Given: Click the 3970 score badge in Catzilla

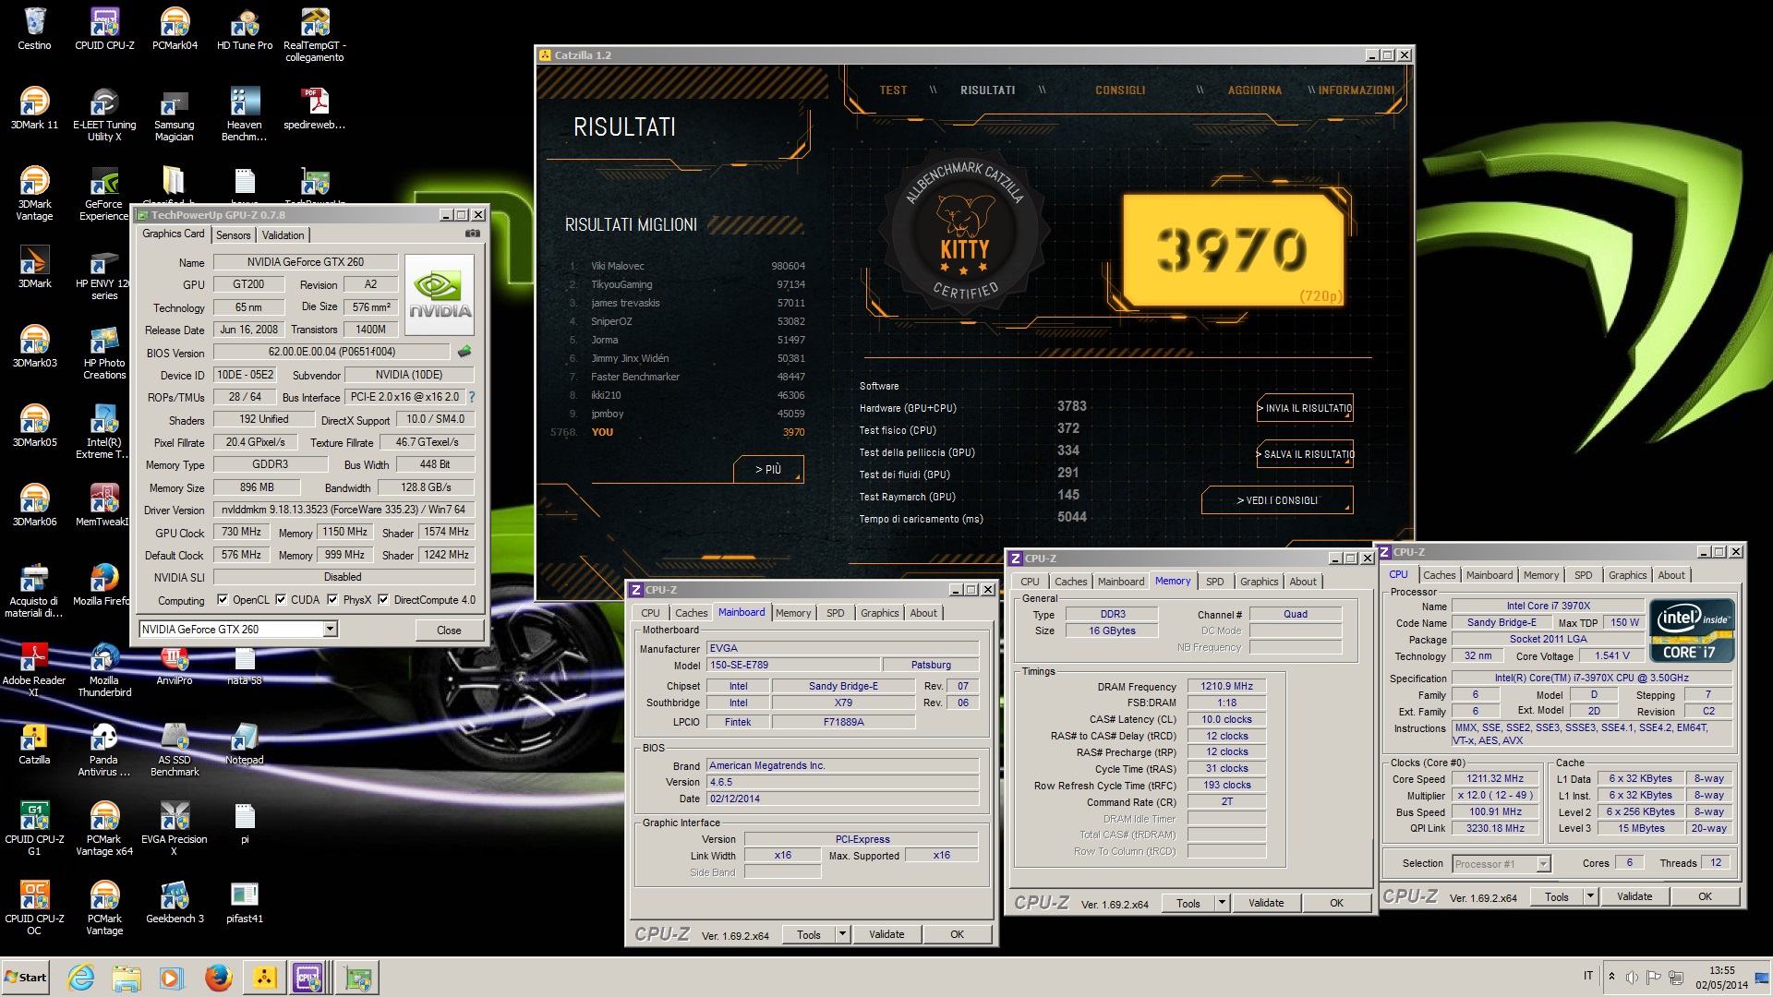Looking at the screenshot, I should (x=1234, y=250).
